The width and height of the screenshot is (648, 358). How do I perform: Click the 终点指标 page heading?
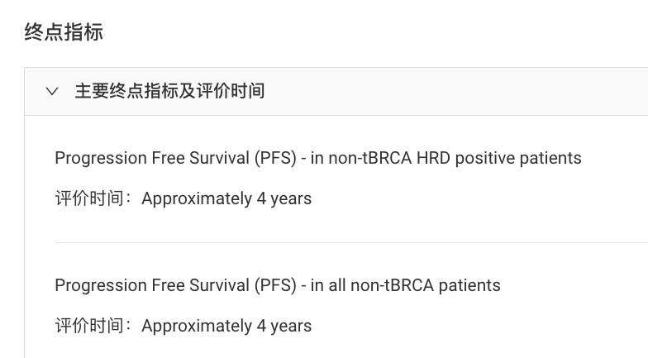pyautogui.click(x=64, y=32)
